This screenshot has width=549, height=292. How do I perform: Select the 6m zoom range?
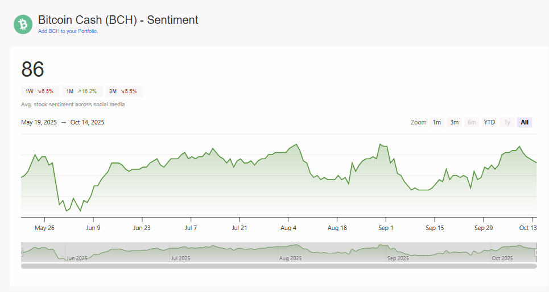click(x=472, y=122)
